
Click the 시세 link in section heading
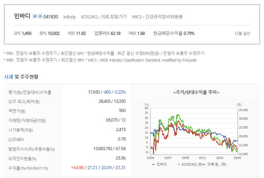(9, 77)
